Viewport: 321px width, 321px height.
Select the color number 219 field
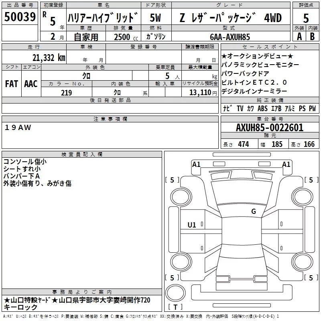pyautogui.click(x=66, y=93)
